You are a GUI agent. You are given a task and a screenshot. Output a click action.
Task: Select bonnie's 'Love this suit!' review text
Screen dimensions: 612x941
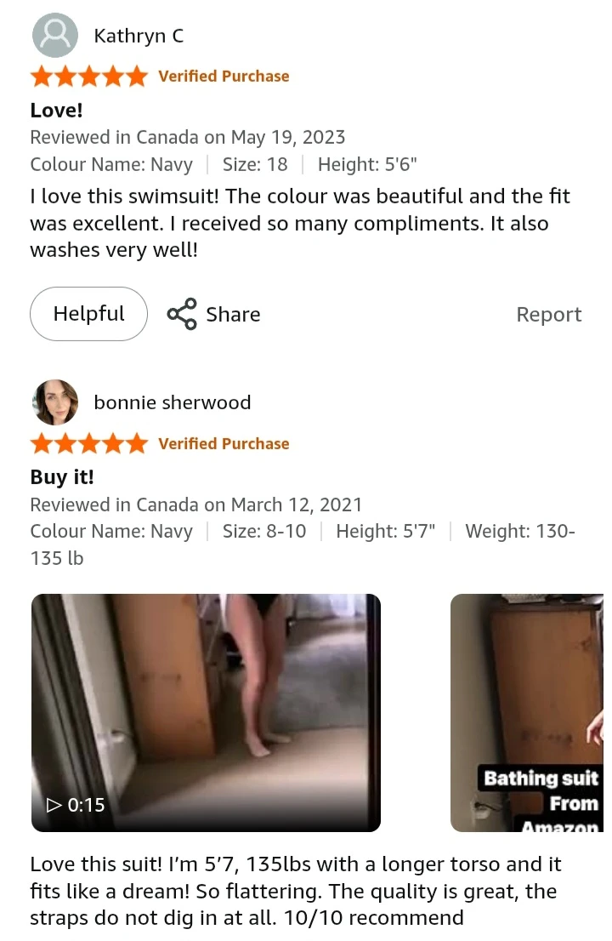pyautogui.click(x=296, y=891)
